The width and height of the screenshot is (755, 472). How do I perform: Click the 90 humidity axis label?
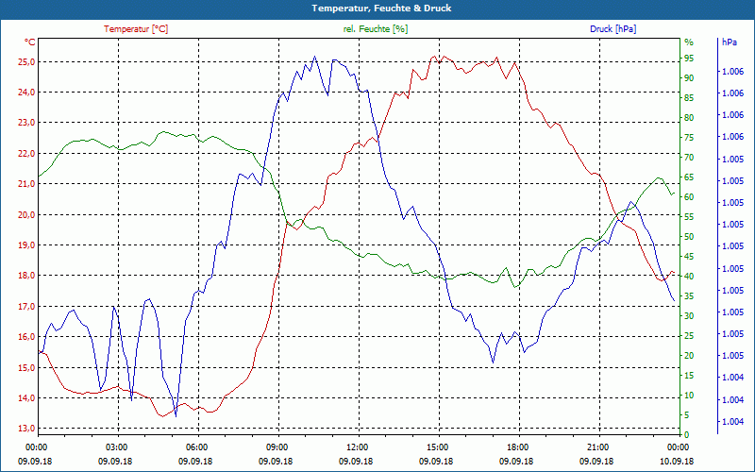(689, 78)
